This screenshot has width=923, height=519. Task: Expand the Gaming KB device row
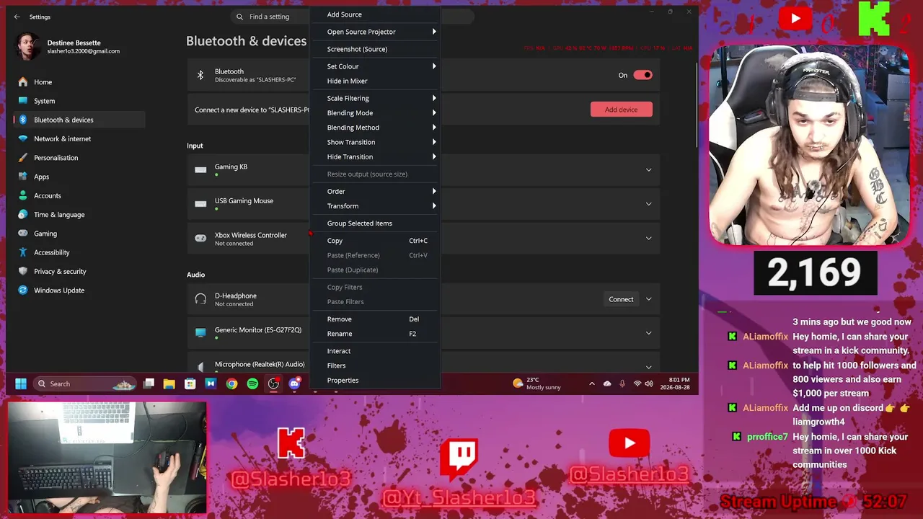[x=648, y=170]
